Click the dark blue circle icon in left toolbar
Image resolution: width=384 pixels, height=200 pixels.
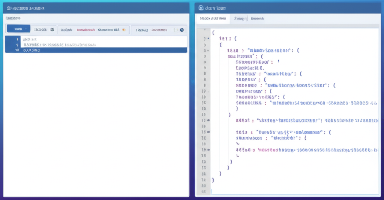pyautogui.click(x=182, y=30)
